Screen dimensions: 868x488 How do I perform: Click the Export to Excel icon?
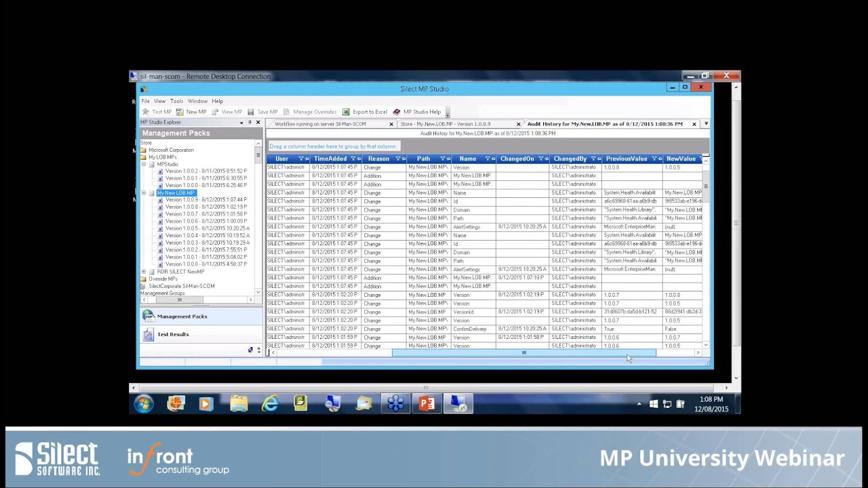[x=346, y=112]
